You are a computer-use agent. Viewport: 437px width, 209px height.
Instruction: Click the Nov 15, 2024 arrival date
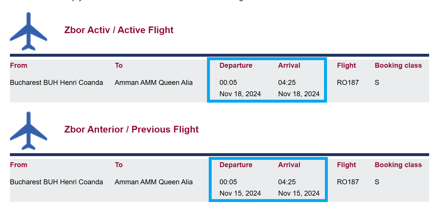299,193
